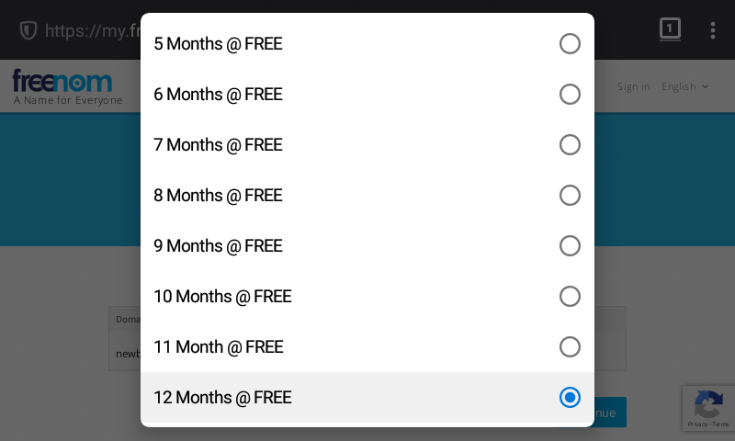Image resolution: width=735 pixels, height=441 pixels.
Task: Click the reCAPTCHA badge icon
Action: [707, 402]
